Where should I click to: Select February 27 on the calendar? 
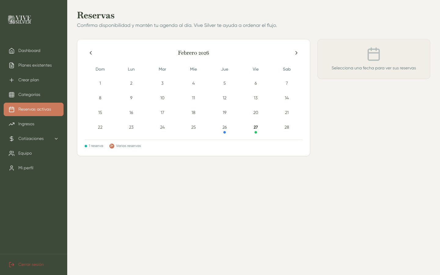pyautogui.click(x=255, y=127)
